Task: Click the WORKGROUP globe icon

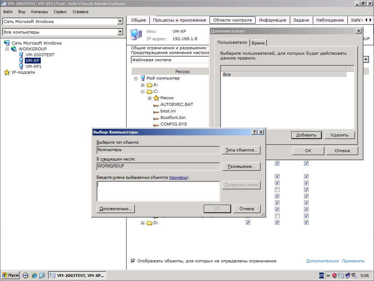Action: tap(14, 49)
